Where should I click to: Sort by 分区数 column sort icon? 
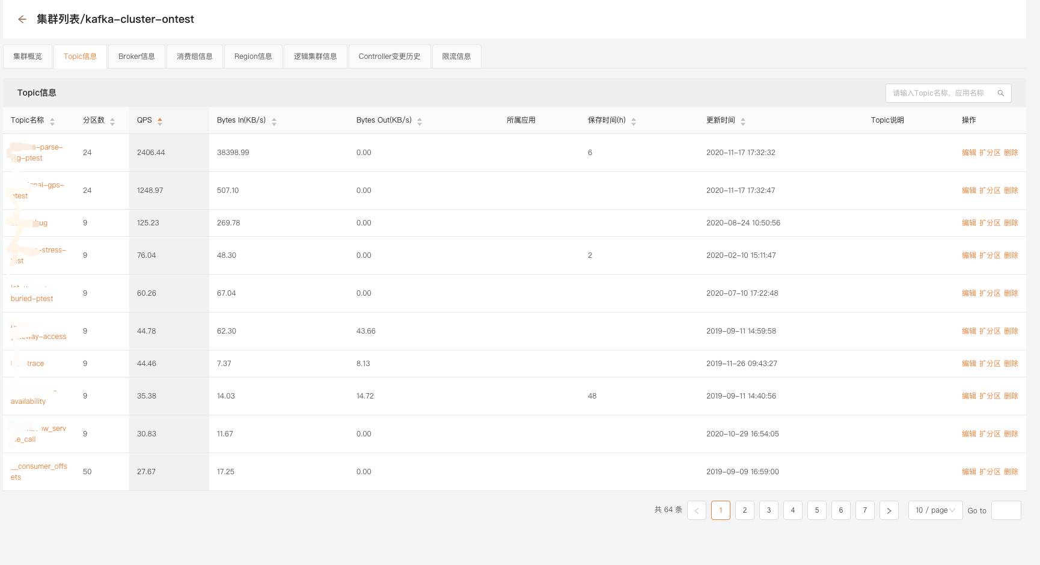112,121
